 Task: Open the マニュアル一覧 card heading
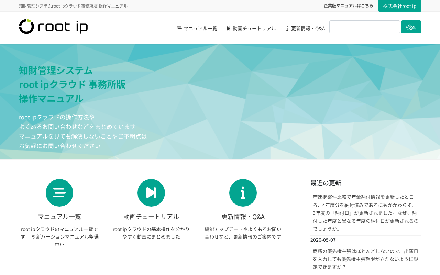point(59,217)
